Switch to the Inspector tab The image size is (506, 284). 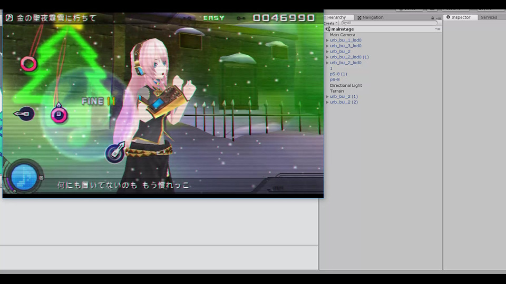click(x=461, y=17)
